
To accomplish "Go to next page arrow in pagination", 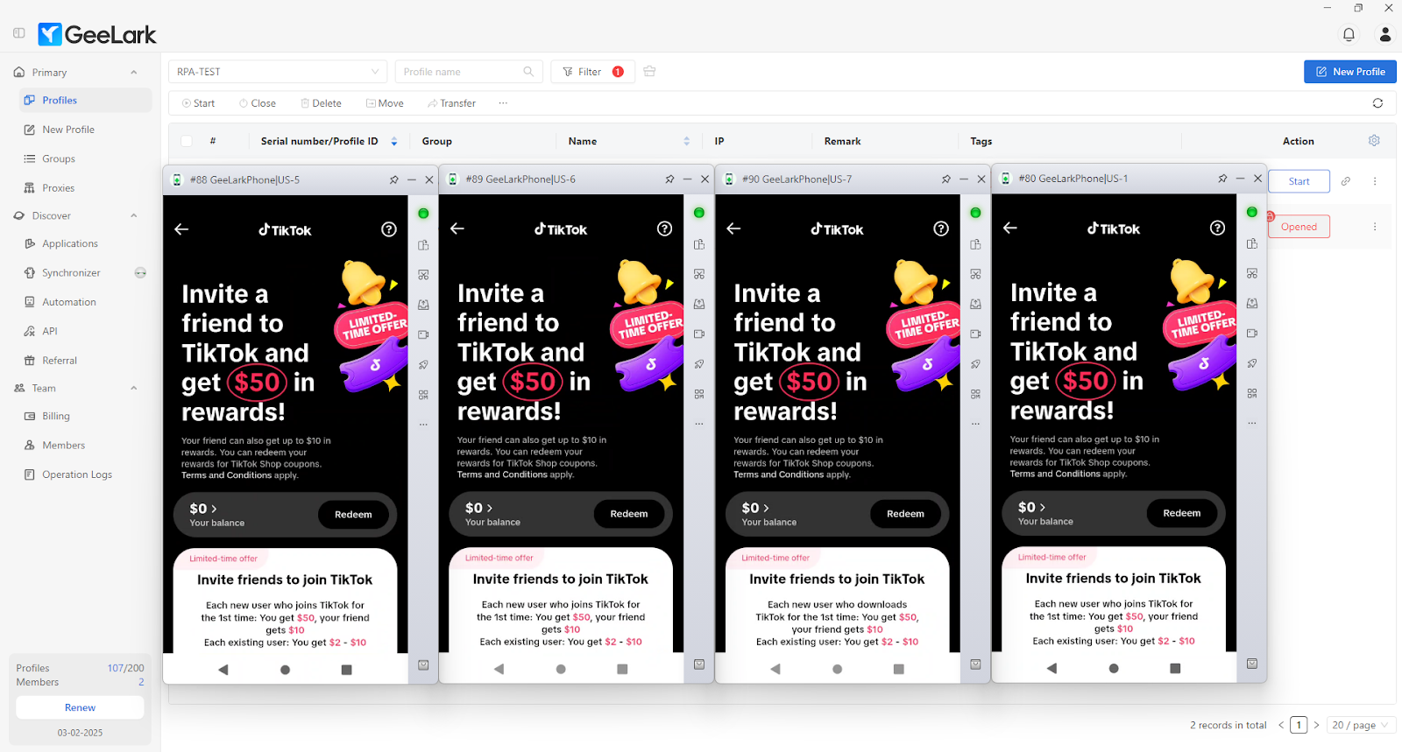I will click(x=1316, y=725).
